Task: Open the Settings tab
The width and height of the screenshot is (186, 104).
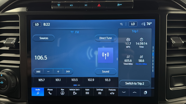Action: 100,92
